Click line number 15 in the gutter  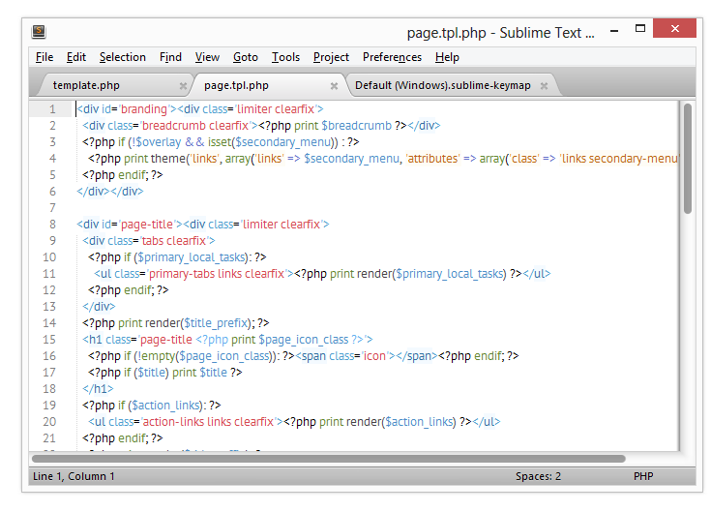tap(48, 339)
